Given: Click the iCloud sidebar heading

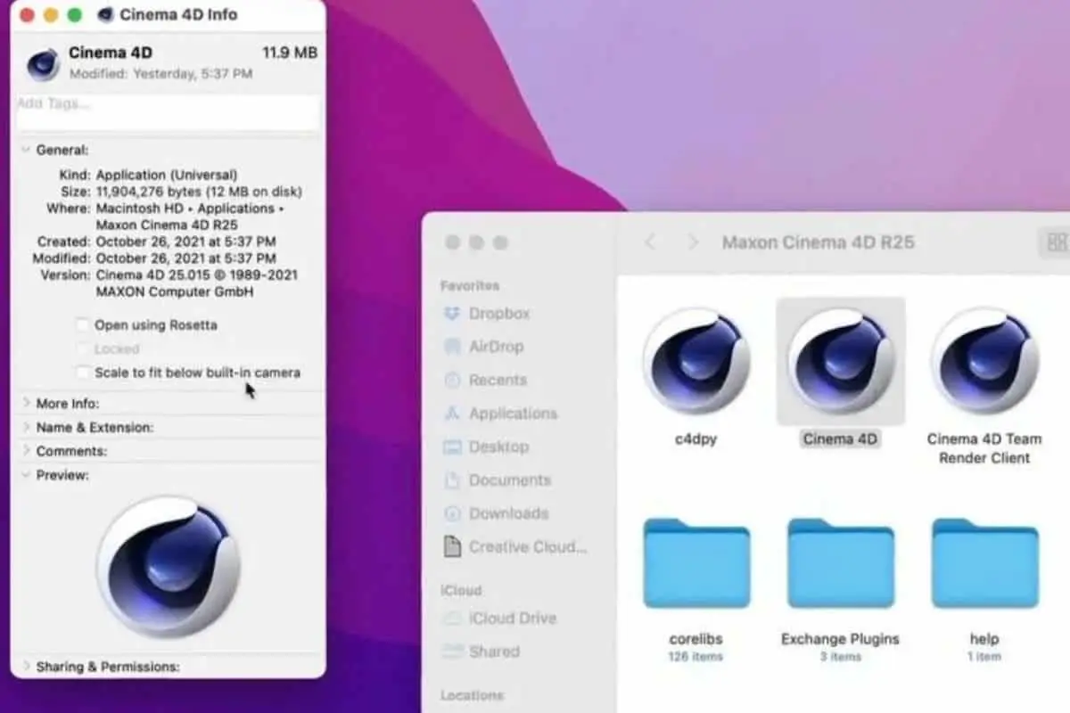Looking at the screenshot, I should pyautogui.click(x=460, y=590).
